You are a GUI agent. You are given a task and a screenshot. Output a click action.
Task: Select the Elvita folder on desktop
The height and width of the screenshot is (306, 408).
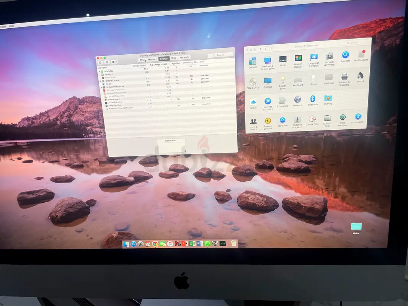pyautogui.click(x=356, y=228)
